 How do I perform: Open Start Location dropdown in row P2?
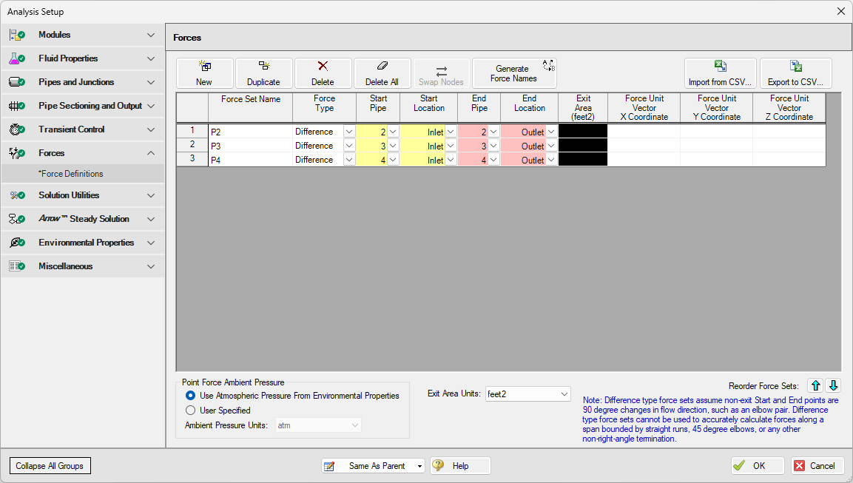[x=451, y=132]
